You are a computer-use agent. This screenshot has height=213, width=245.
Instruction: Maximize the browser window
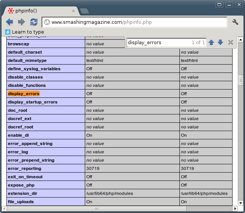coord(228,5)
